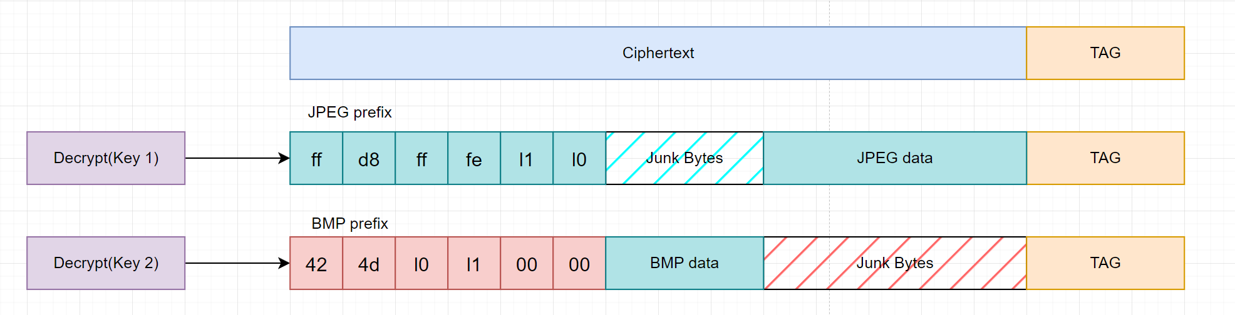Click the arrow leaving Decrypt(Key 1)
This screenshot has height=315, width=1235.
coord(237,158)
